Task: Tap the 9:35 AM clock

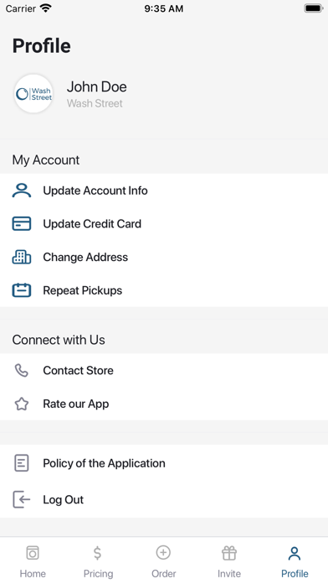Action: pos(164,8)
